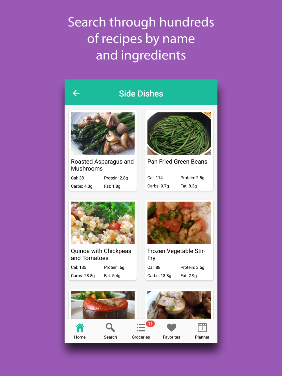Click the Roasted Asparagus and Mushrooms title
The height and width of the screenshot is (376, 282).
coord(102,165)
